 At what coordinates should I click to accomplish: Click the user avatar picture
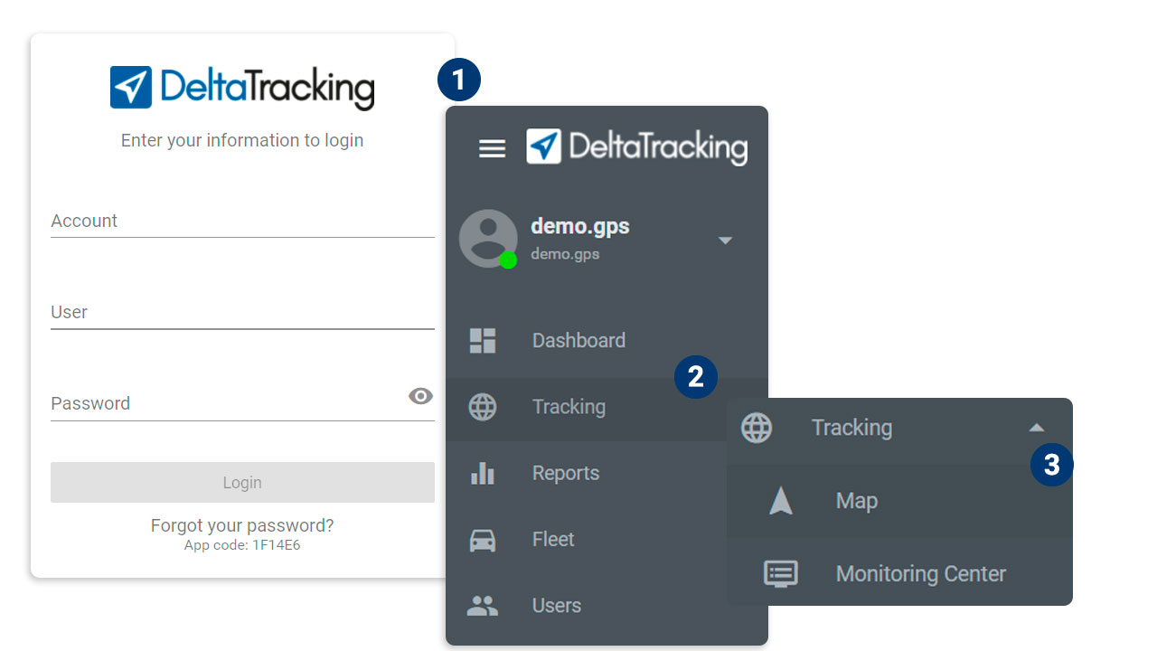[488, 238]
